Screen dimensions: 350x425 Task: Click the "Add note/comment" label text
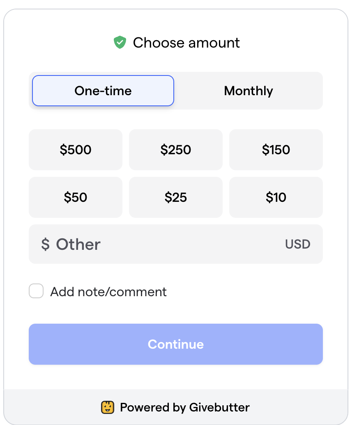pyautogui.click(x=108, y=292)
